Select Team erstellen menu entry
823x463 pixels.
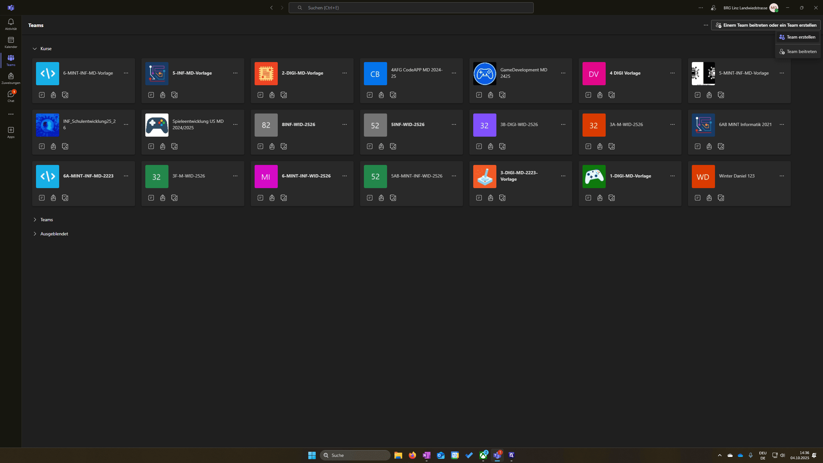click(798, 37)
